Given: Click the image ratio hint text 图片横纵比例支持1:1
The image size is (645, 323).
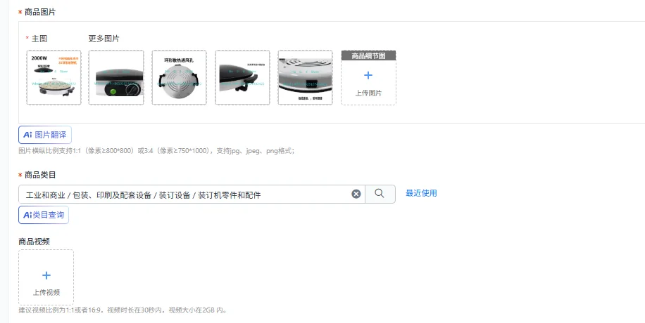Looking at the screenshot, I should click(x=156, y=151).
